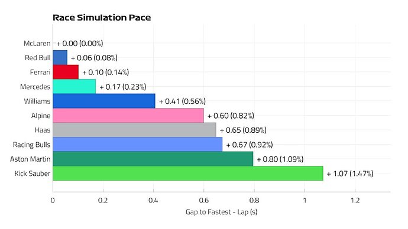Select the bright green Kick Sauber bar
This screenshot has height=229, width=408.
(x=188, y=174)
